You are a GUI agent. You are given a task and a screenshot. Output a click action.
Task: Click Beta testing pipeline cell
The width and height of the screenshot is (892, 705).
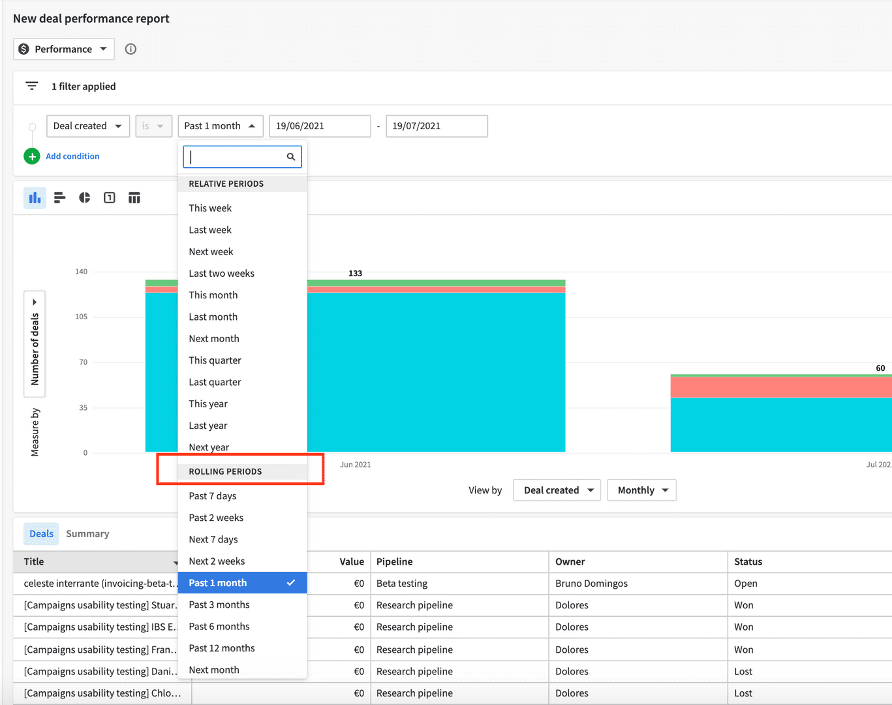tap(402, 584)
